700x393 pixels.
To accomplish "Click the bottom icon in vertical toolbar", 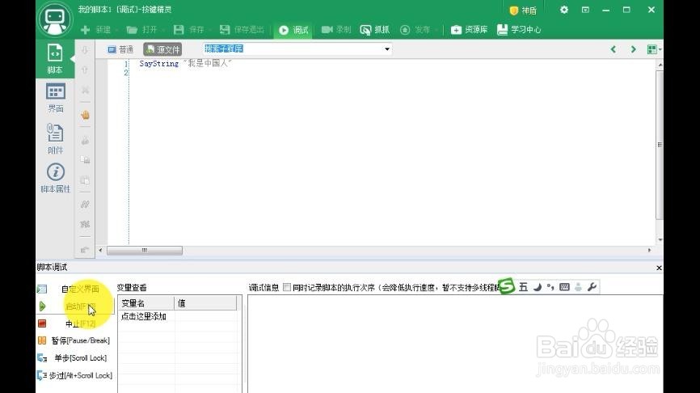I will pos(85,250).
